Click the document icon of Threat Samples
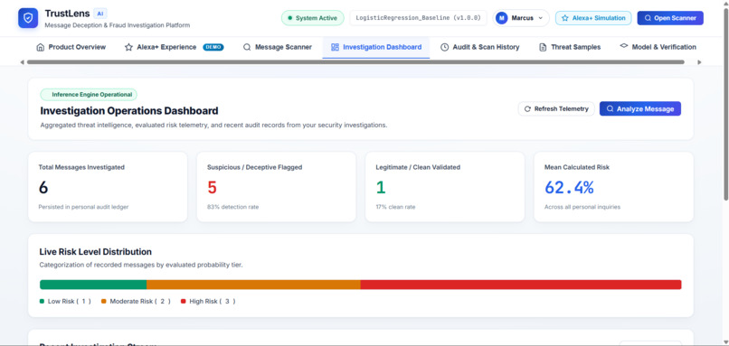 coord(543,47)
